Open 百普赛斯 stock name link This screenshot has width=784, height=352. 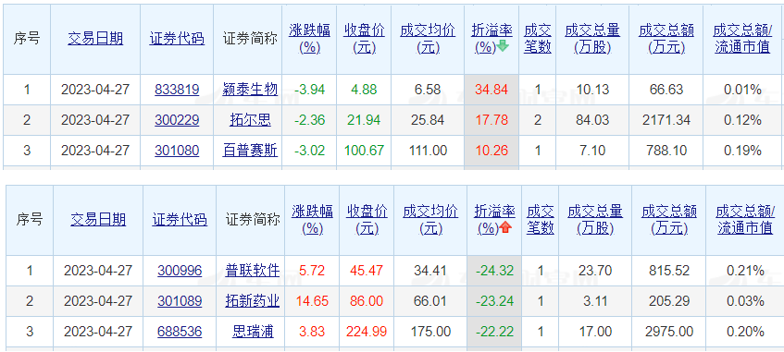tap(250, 151)
